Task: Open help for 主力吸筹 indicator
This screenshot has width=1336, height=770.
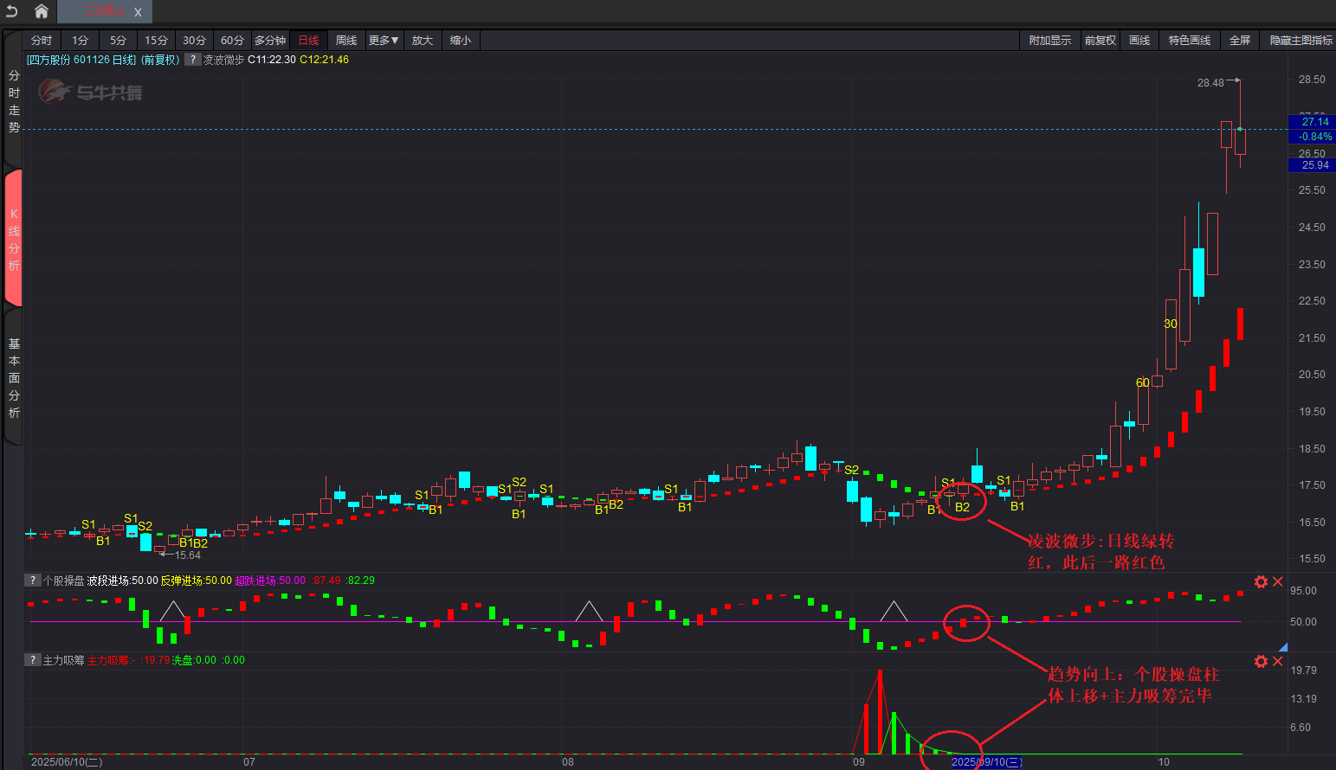Action: pyautogui.click(x=33, y=660)
